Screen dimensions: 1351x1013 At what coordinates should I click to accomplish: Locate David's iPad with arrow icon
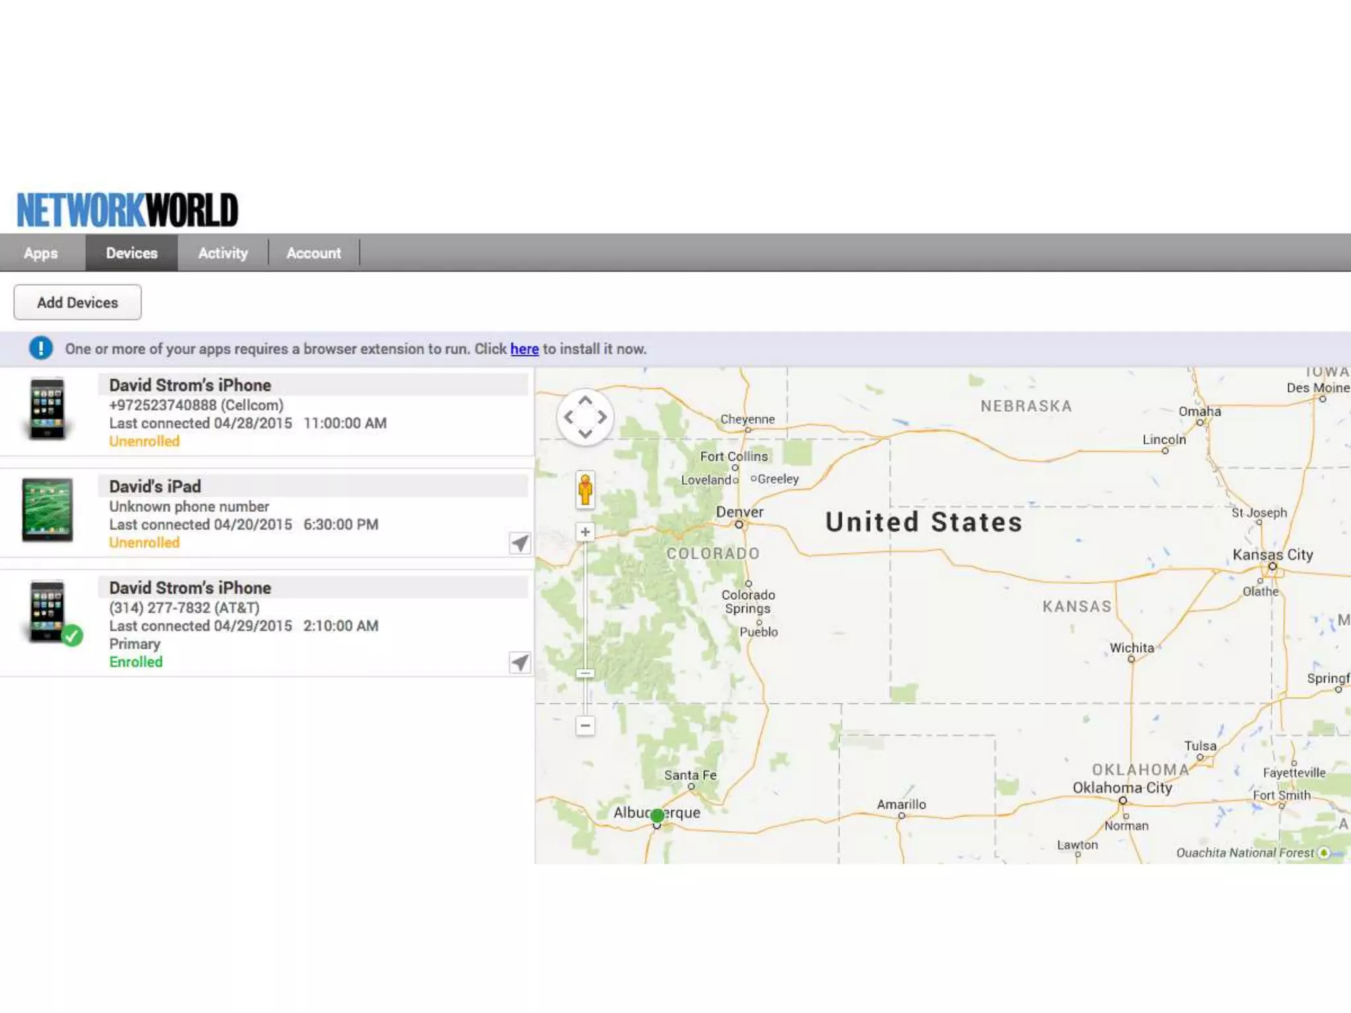(x=520, y=543)
